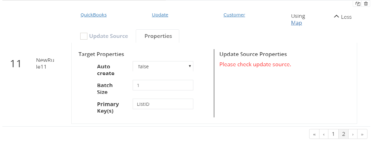Select the Update Source tab label

[108, 36]
